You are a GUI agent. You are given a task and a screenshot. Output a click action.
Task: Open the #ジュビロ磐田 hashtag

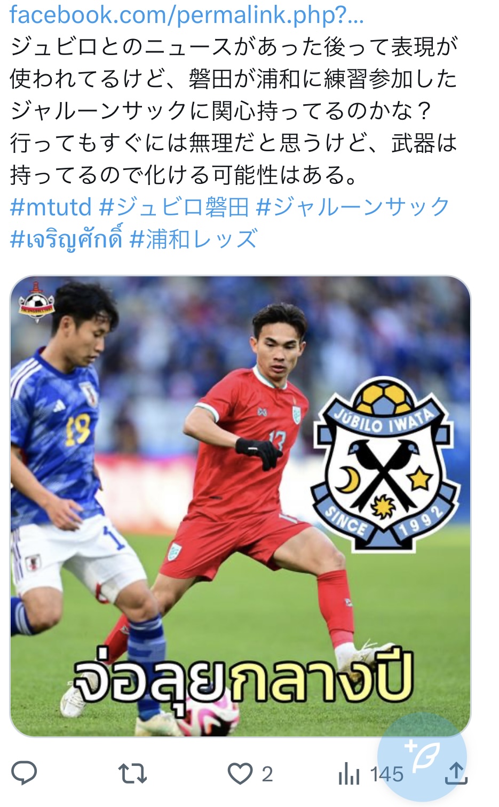tap(174, 207)
